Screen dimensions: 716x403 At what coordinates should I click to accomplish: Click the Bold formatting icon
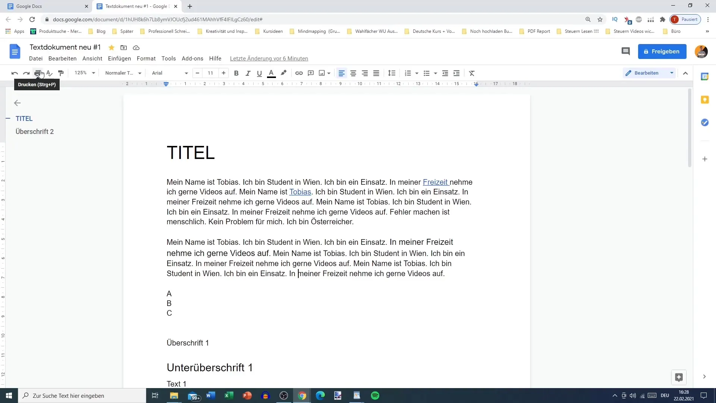[236, 73]
